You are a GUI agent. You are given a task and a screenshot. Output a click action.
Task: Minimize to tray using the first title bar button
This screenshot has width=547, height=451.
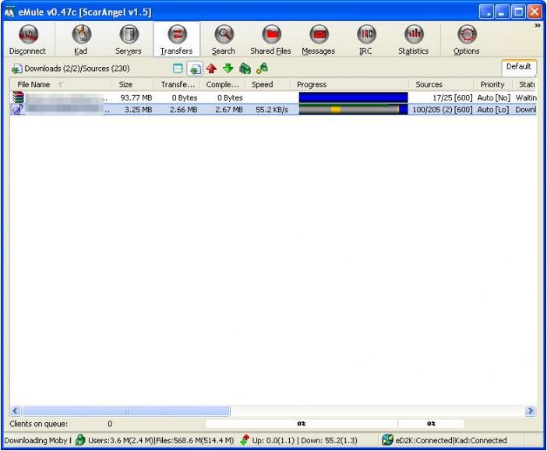tap(486, 12)
